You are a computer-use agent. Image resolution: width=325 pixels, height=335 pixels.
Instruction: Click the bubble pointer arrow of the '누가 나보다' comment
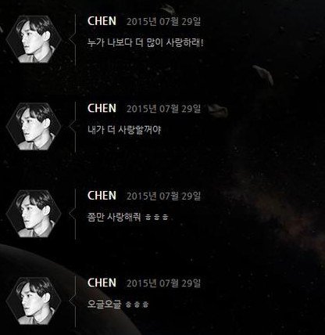click(72, 39)
